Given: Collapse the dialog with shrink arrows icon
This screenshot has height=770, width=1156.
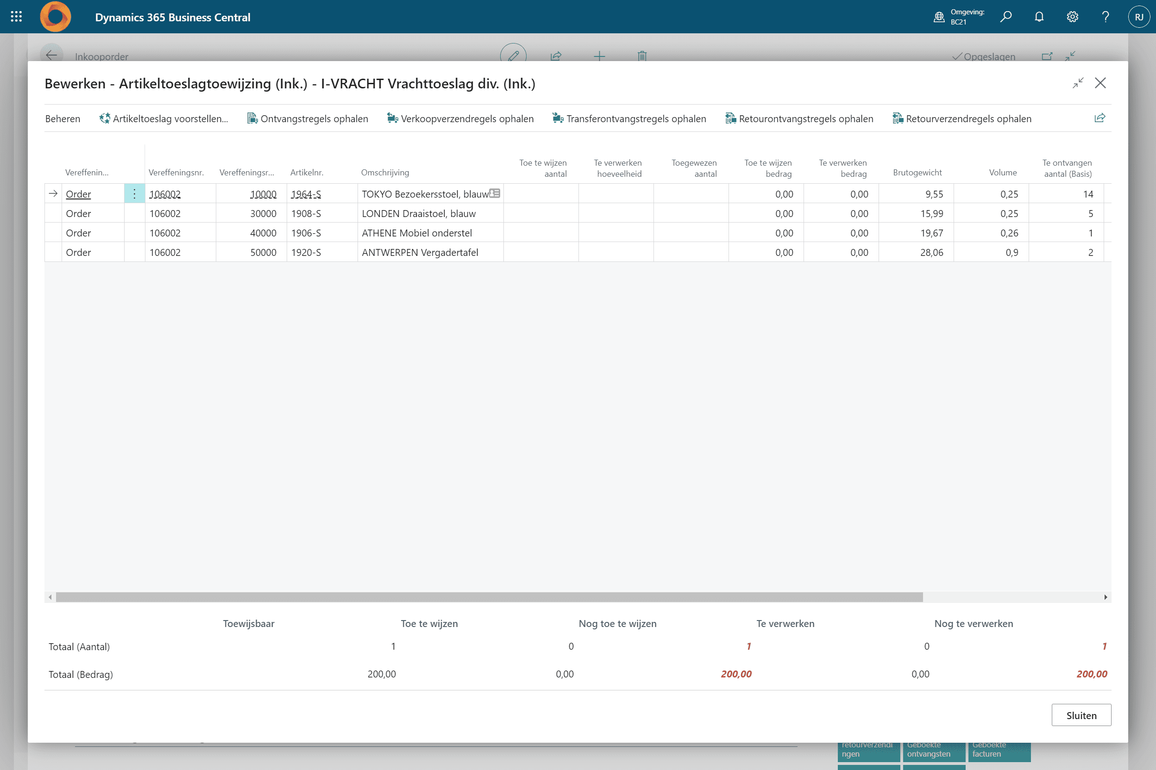Looking at the screenshot, I should tap(1078, 83).
